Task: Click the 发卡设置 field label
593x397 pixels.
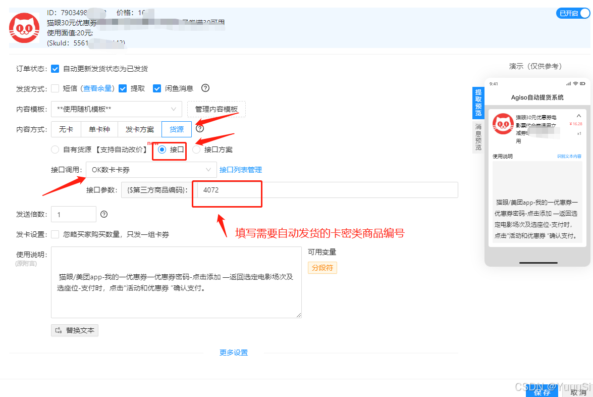Action: pos(31,234)
